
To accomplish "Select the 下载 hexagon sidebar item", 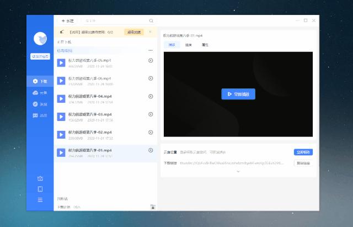I will tap(40, 81).
